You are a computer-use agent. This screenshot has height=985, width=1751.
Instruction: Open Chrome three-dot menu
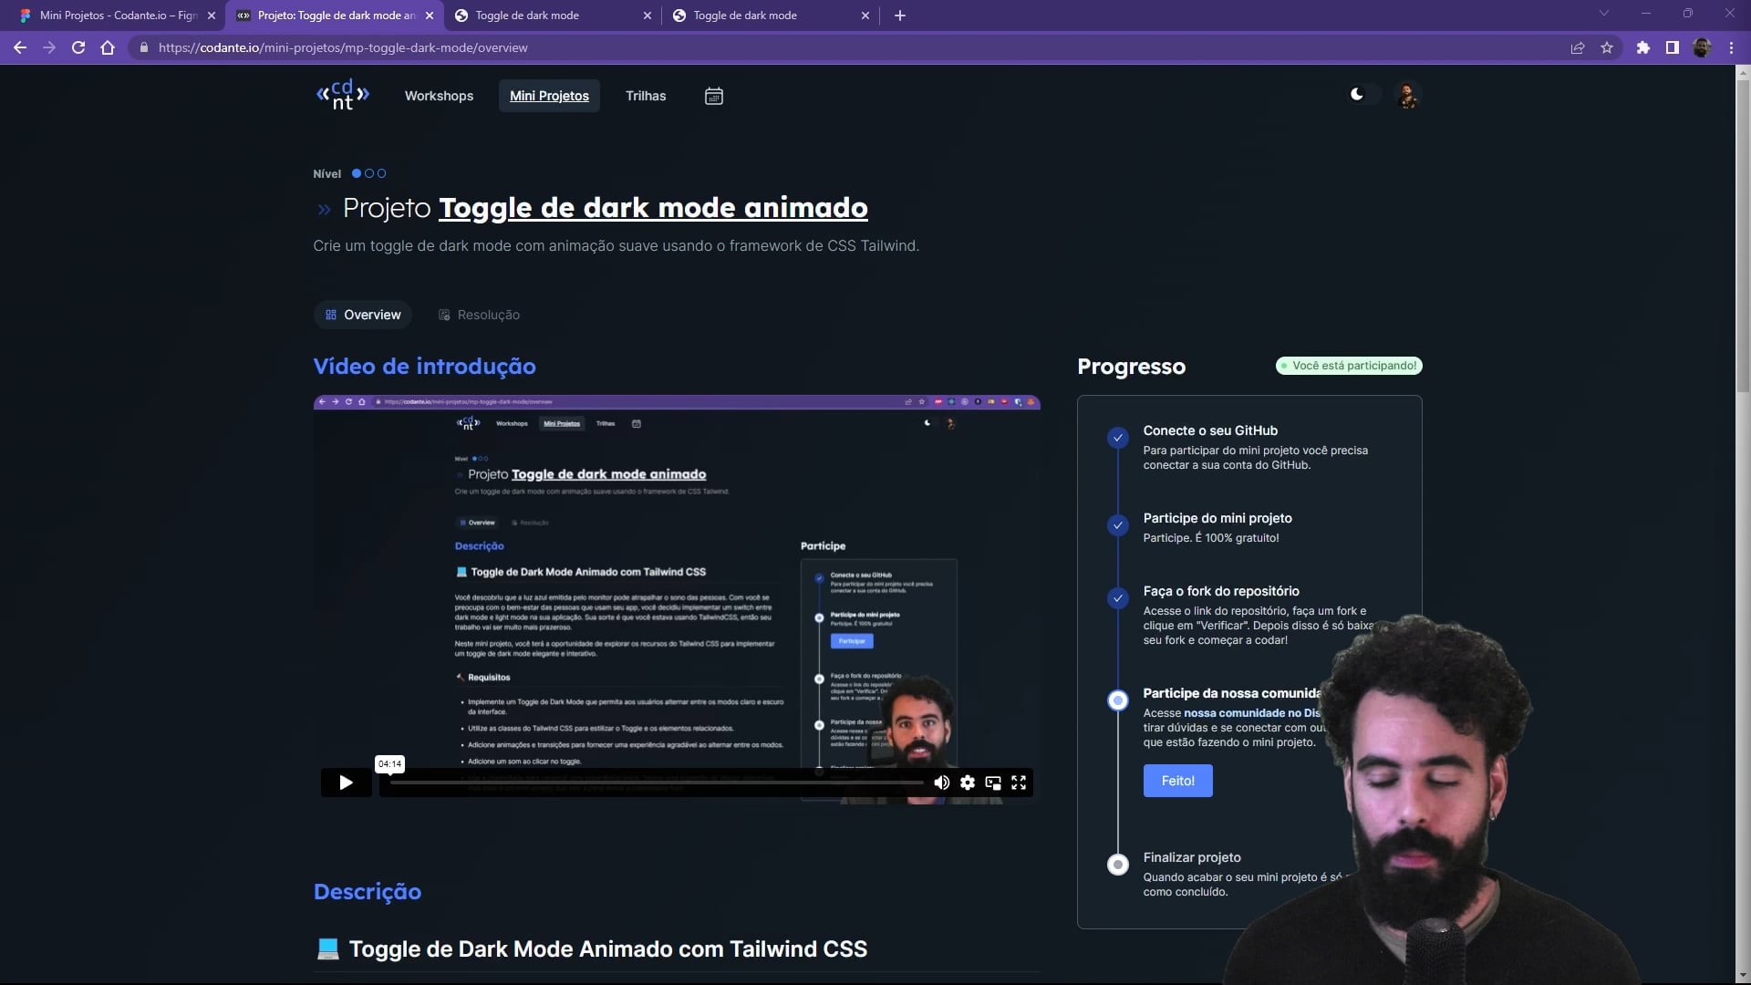pos(1731,47)
